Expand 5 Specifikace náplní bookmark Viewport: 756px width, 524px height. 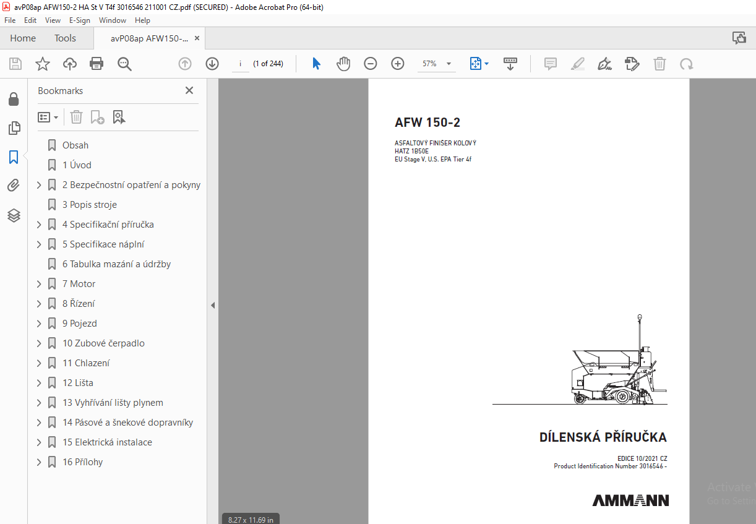pos(39,244)
